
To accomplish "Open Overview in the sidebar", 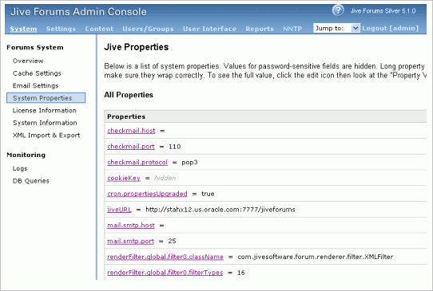I will tap(28, 61).
